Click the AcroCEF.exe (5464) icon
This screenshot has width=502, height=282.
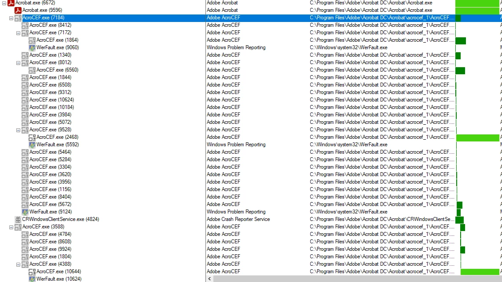pyautogui.click(x=25, y=152)
